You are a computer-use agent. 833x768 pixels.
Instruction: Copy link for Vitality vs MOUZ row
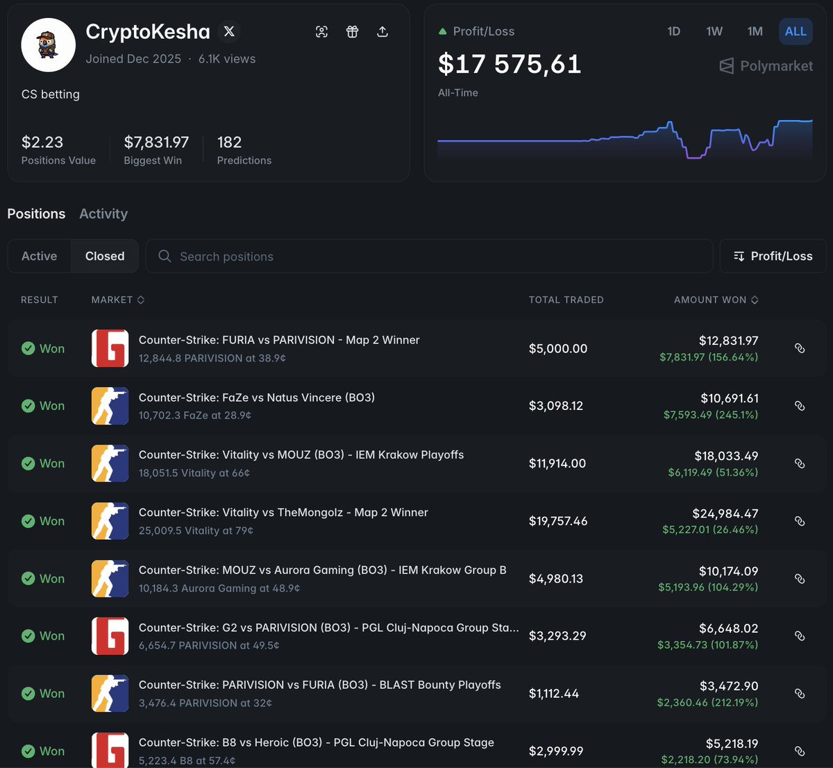(x=800, y=463)
